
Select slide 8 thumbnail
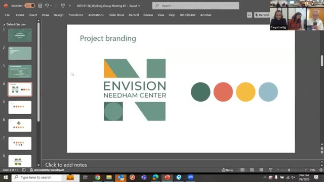tap(20, 161)
